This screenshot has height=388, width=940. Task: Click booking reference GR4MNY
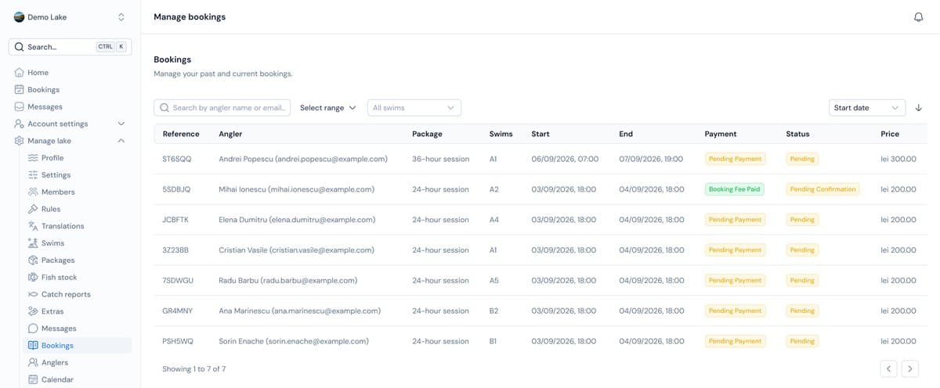click(x=178, y=311)
